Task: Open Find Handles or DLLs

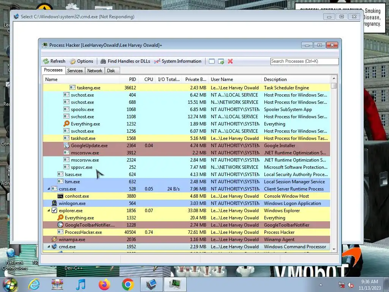Action: point(125,61)
